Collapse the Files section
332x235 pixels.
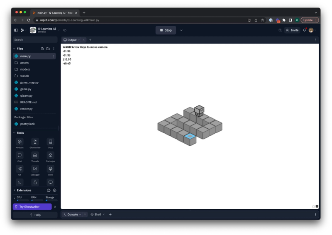(15, 49)
